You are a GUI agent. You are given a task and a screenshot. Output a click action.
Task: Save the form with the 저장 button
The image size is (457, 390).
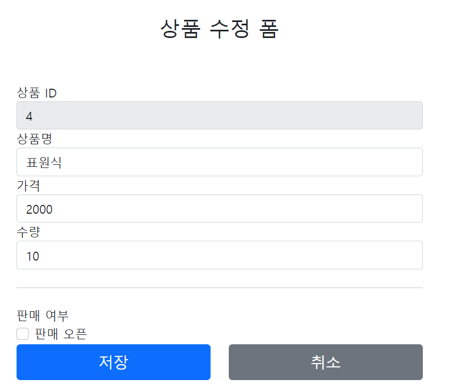pyautogui.click(x=114, y=362)
